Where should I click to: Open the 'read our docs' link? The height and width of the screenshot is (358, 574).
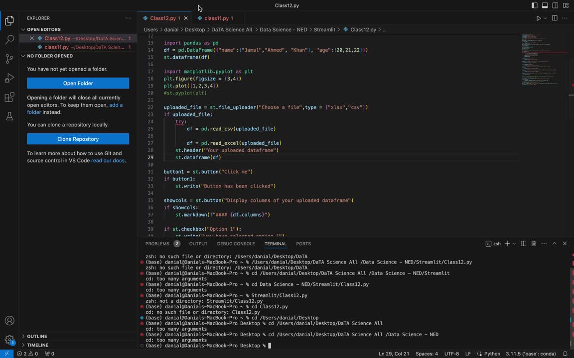point(108,161)
